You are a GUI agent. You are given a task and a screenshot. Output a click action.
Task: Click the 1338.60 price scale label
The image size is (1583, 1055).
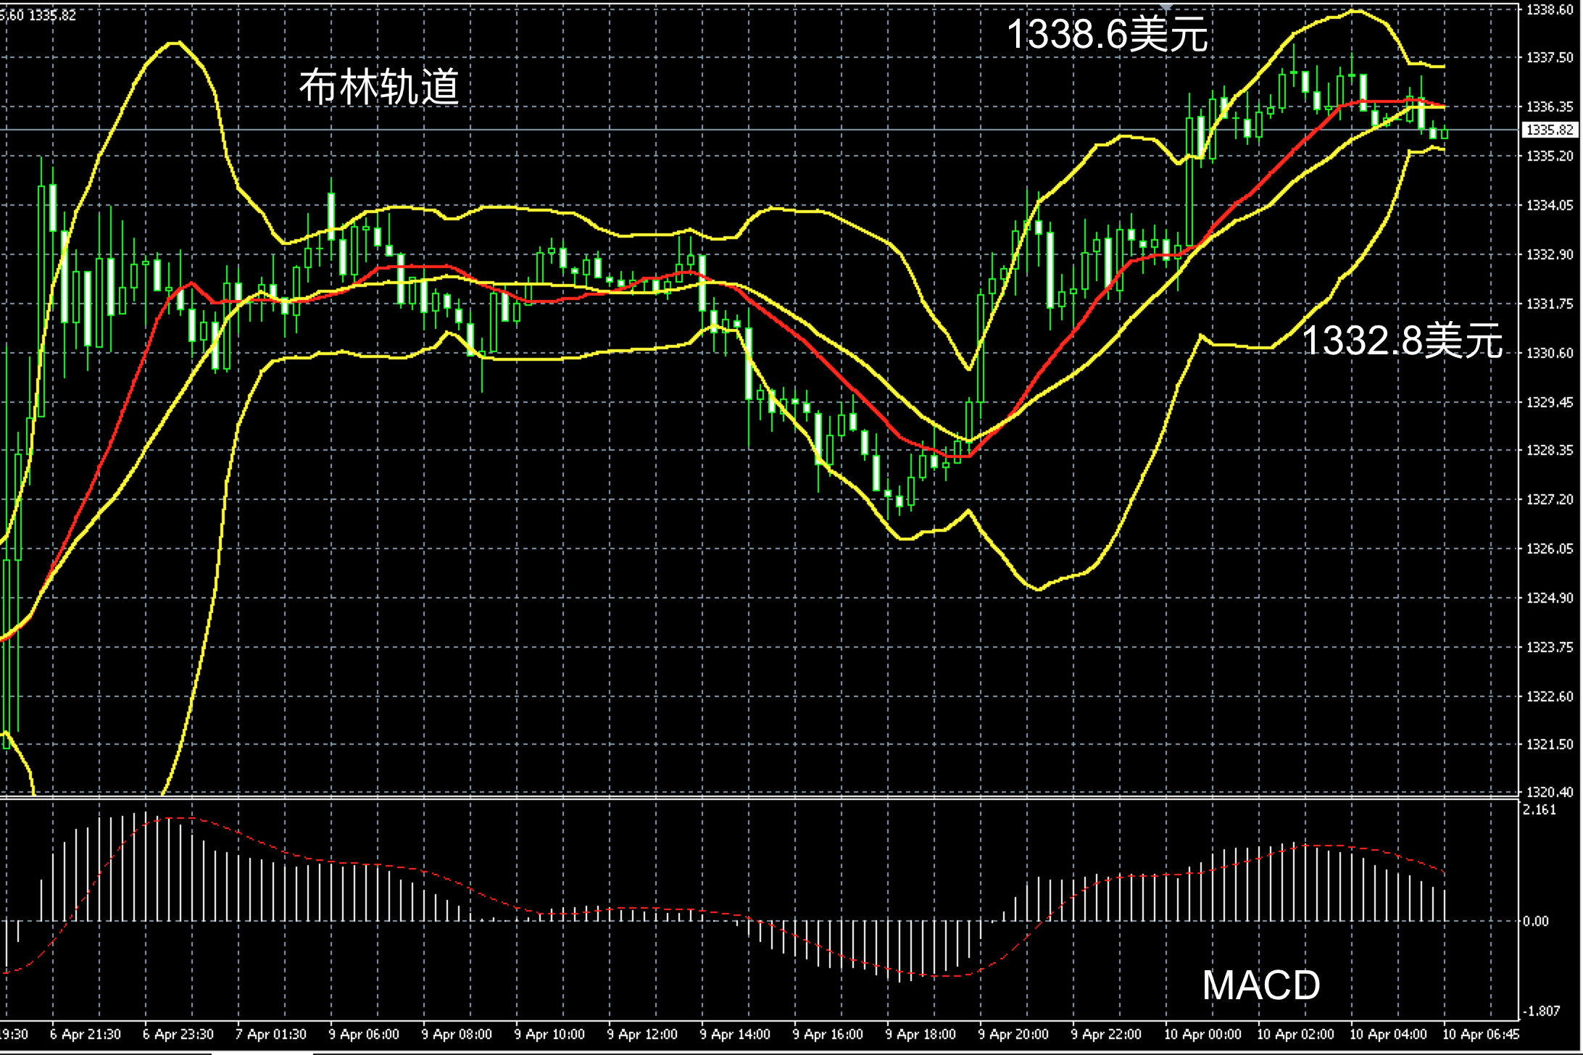[x=1550, y=9]
